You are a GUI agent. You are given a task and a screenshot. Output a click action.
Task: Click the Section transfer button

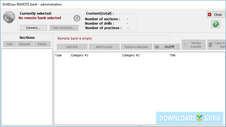[194, 45]
